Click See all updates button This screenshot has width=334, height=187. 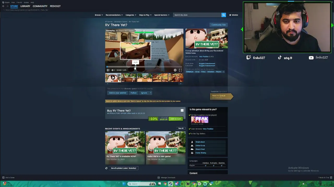tap(123, 168)
